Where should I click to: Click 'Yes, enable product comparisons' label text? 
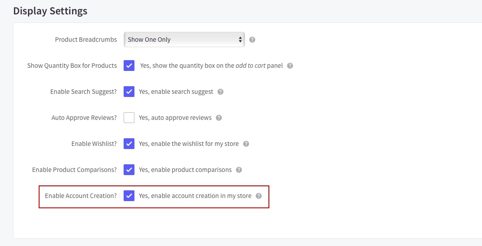pyautogui.click(x=185, y=170)
